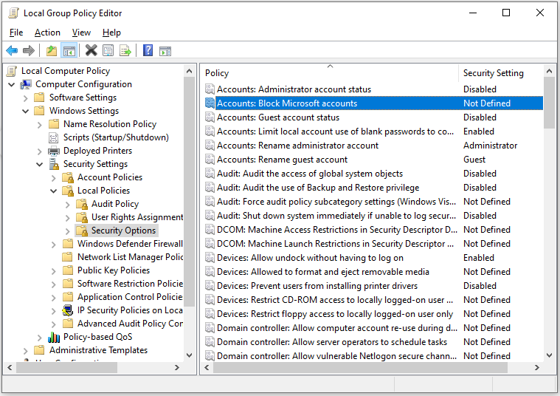
Task: Open the Action menu
Action: (x=47, y=33)
